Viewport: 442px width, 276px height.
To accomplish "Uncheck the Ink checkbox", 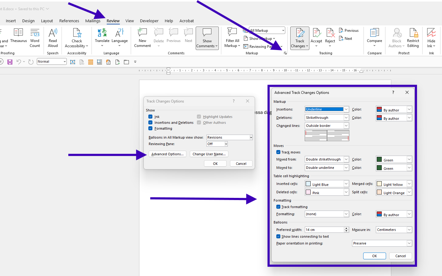I will pyautogui.click(x=151, y=117).
